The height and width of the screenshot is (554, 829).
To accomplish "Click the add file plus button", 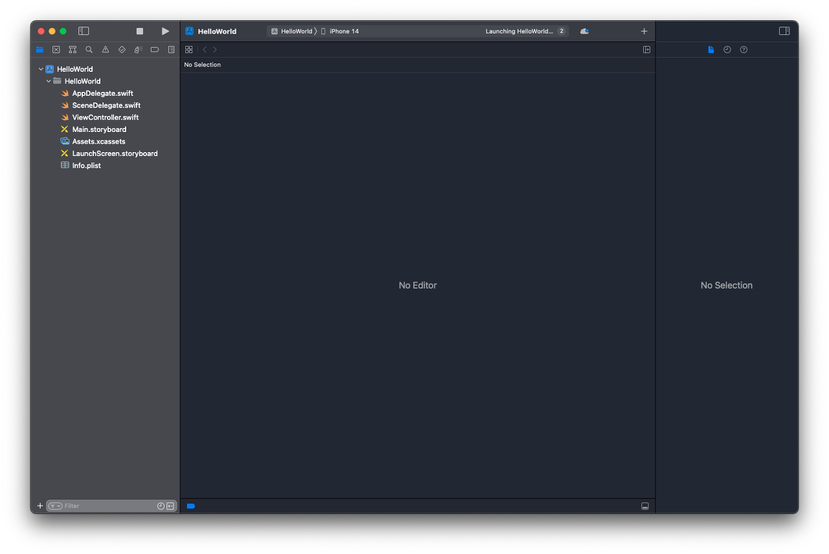I will point(40,506).
